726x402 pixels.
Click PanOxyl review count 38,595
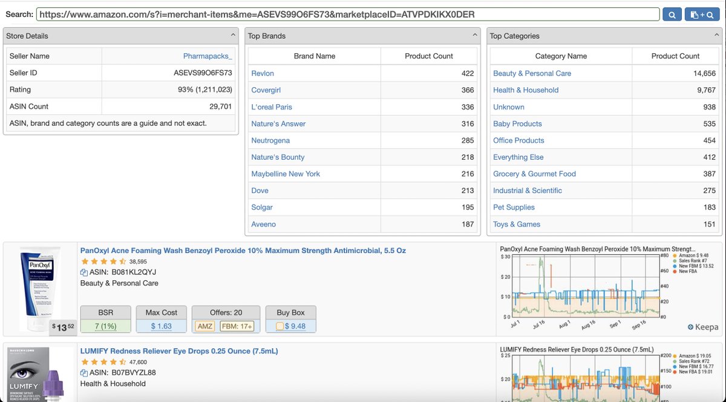pos(139,262)
